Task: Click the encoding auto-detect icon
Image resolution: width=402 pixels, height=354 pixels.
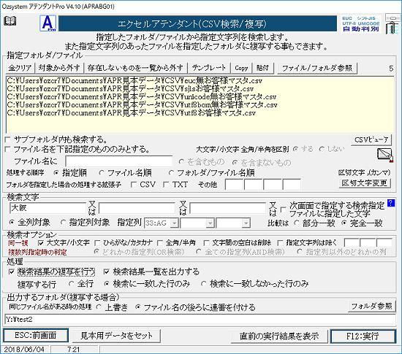Action: [x=361, y=24]
